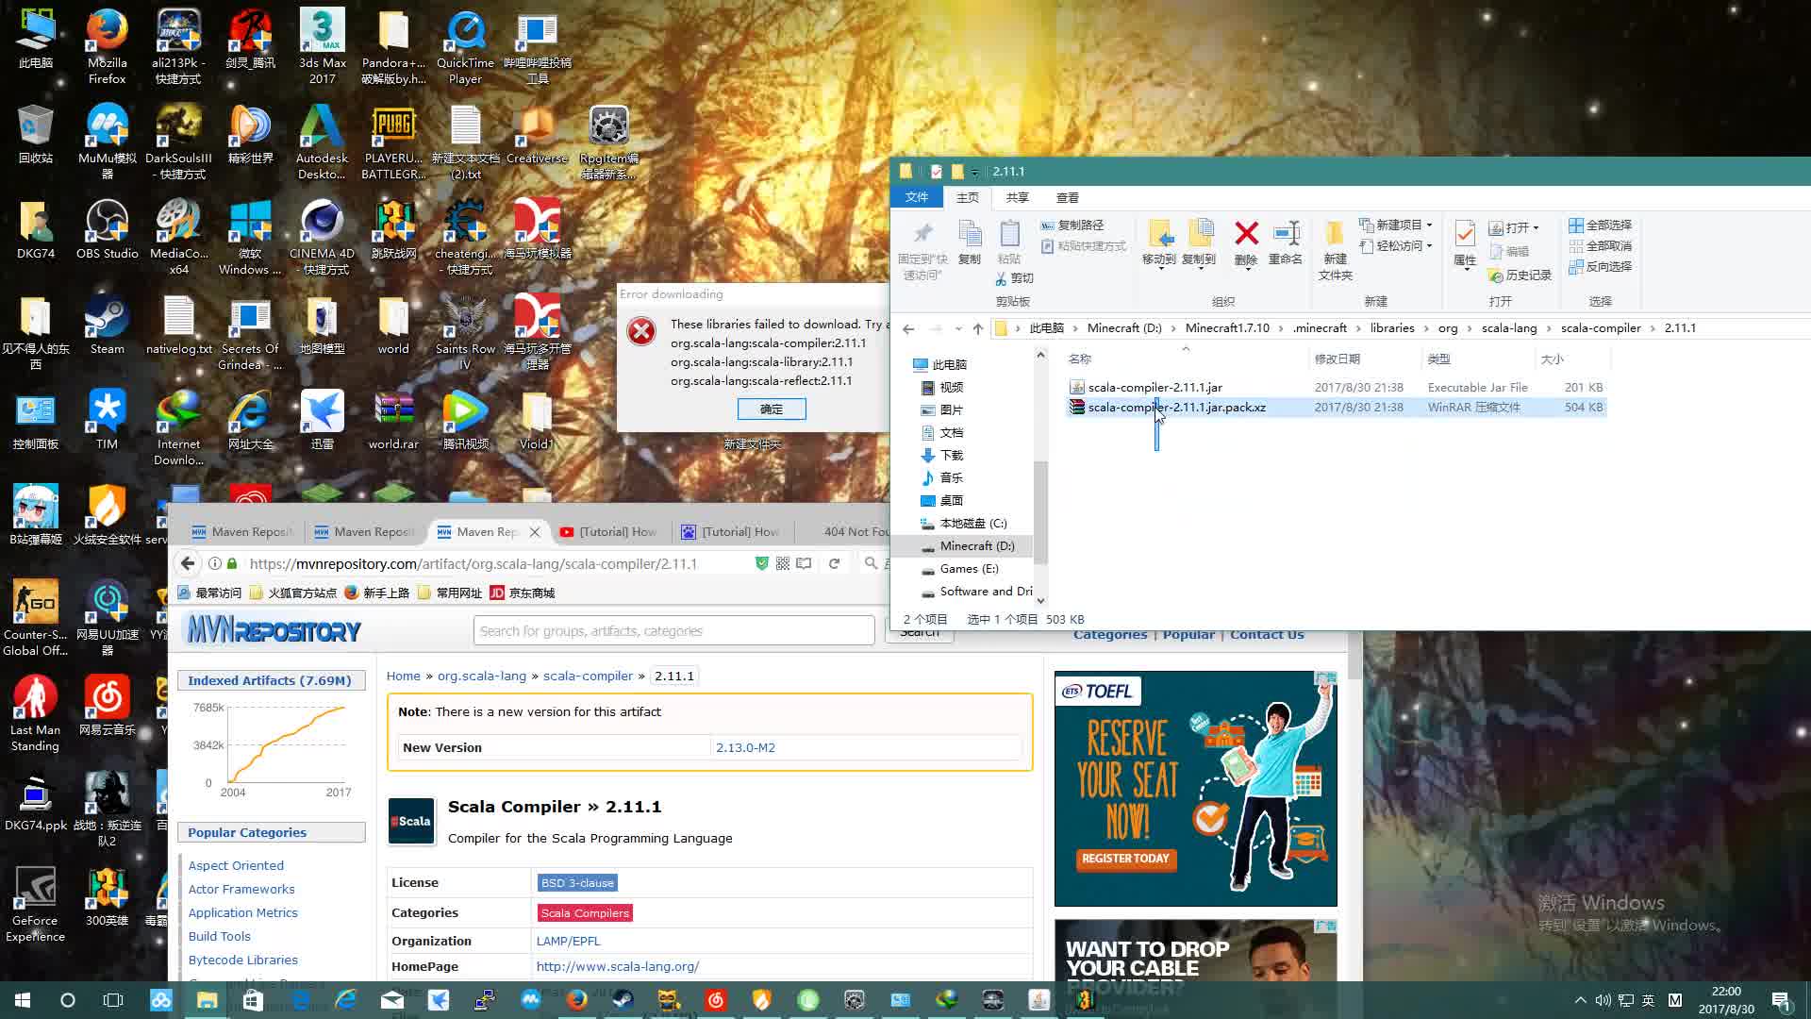Switch to the Share (共享) ribbon tab
This screenshot has width=1811, height=1019.
click(x=1017, y=197)
